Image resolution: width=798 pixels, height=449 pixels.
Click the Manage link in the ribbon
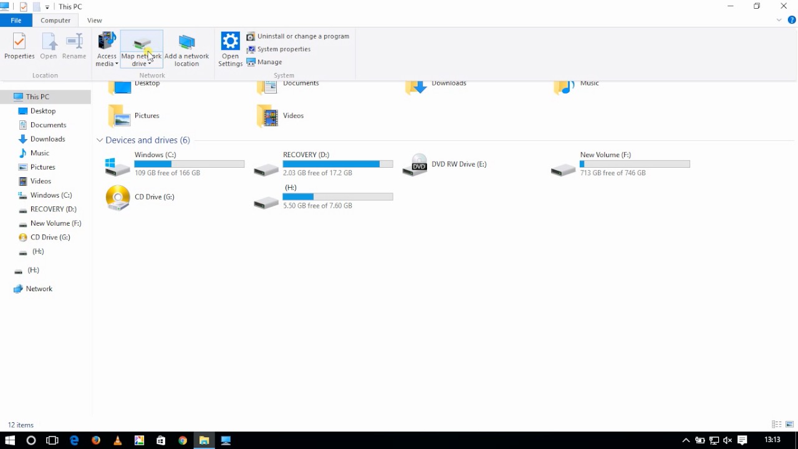pyautogui.click(x=269, y=62)
